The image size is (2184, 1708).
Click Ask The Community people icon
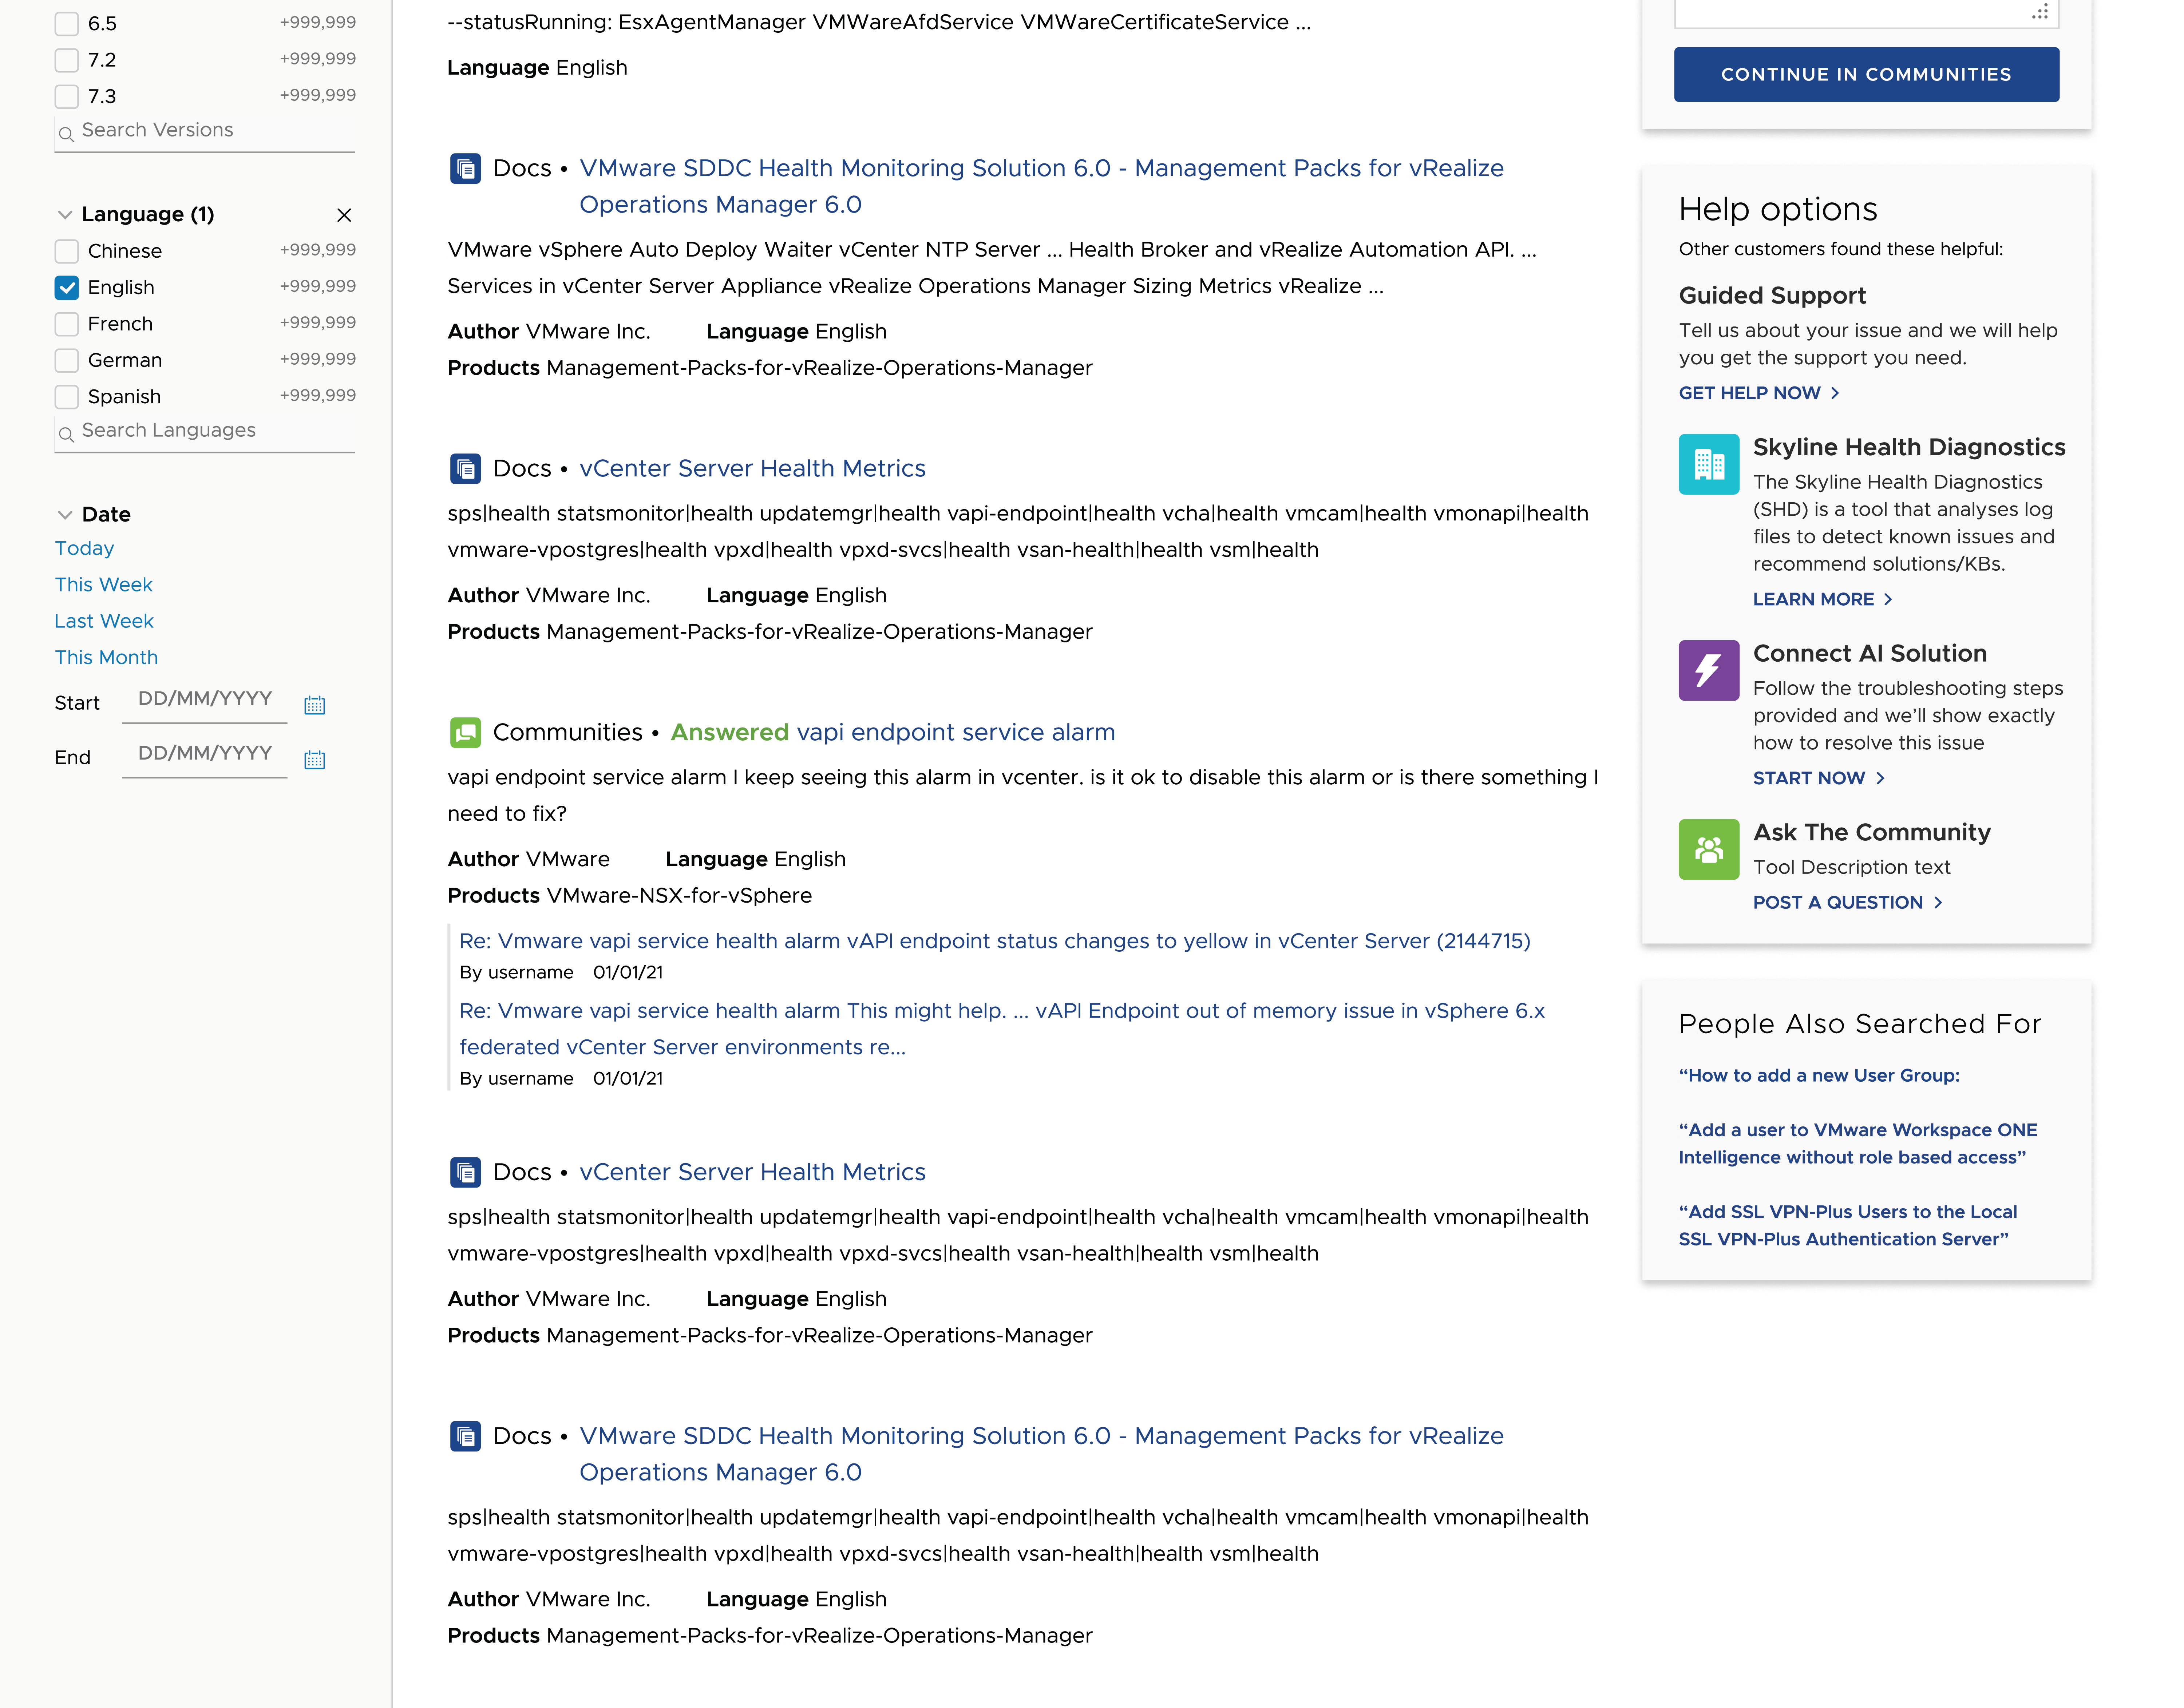pyautogui.click(x=1709, y=849)
